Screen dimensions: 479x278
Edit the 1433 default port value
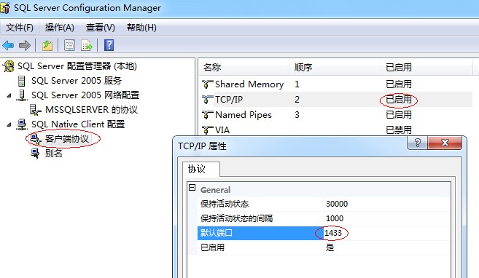click(x=333, y=233)
